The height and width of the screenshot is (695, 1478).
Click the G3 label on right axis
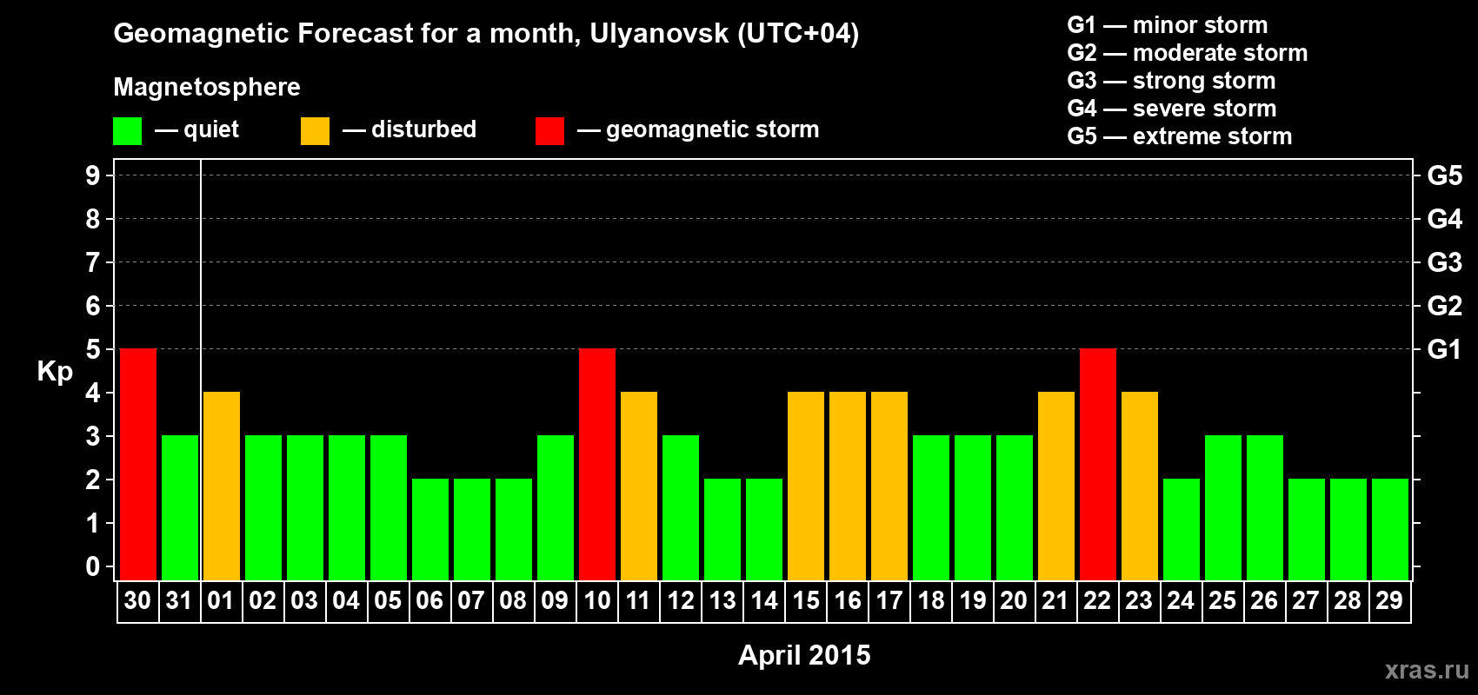click(x=1445, y=262)
